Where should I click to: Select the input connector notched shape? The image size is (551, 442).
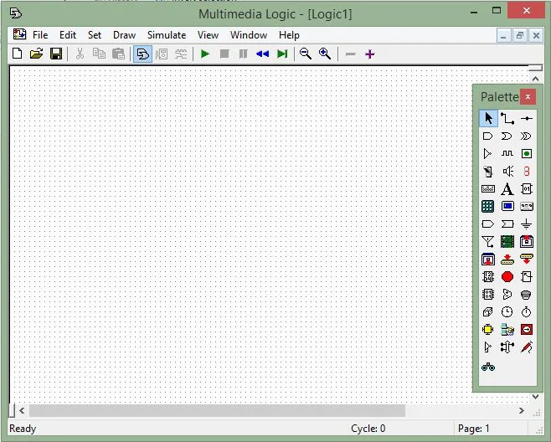(507, 224)
